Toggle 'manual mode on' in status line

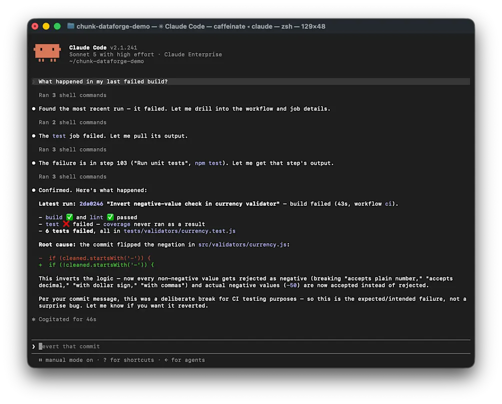(69, 360)
